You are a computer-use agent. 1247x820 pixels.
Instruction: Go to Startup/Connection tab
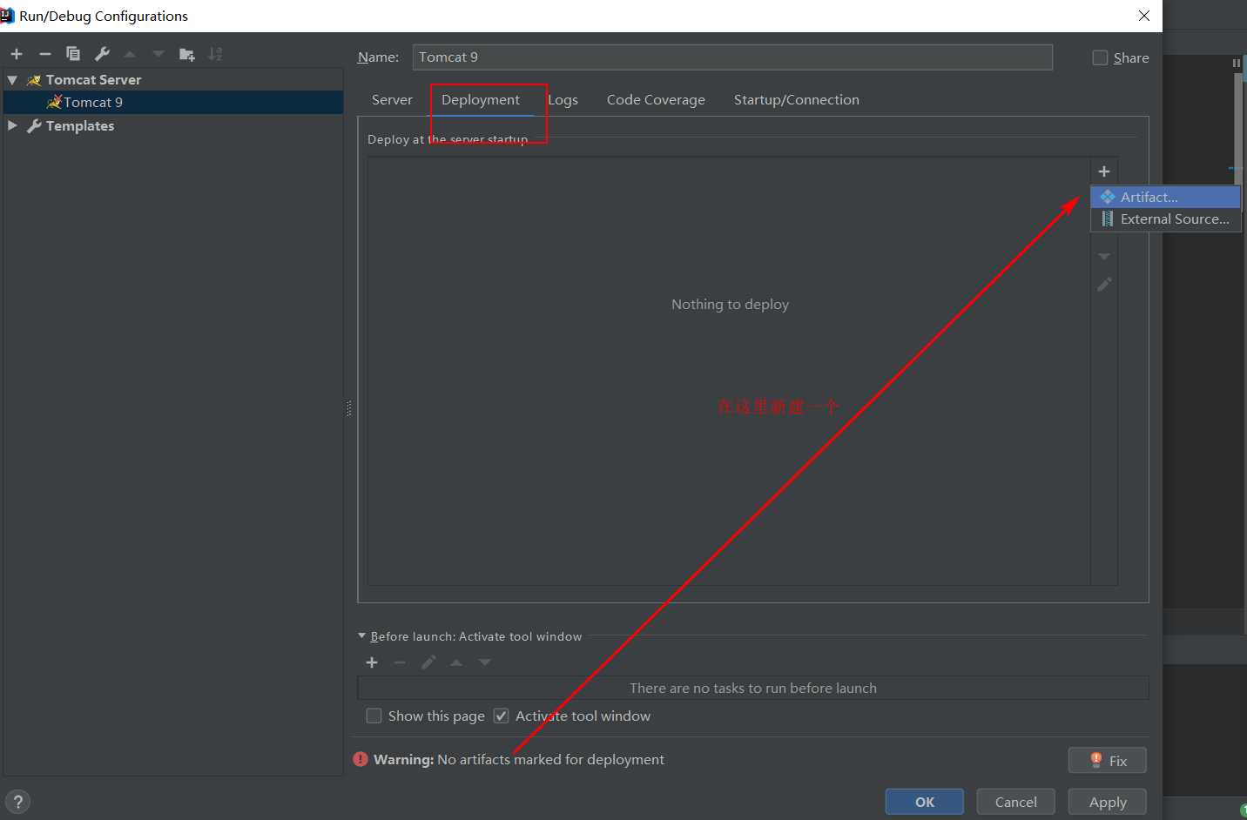[797, 100]
